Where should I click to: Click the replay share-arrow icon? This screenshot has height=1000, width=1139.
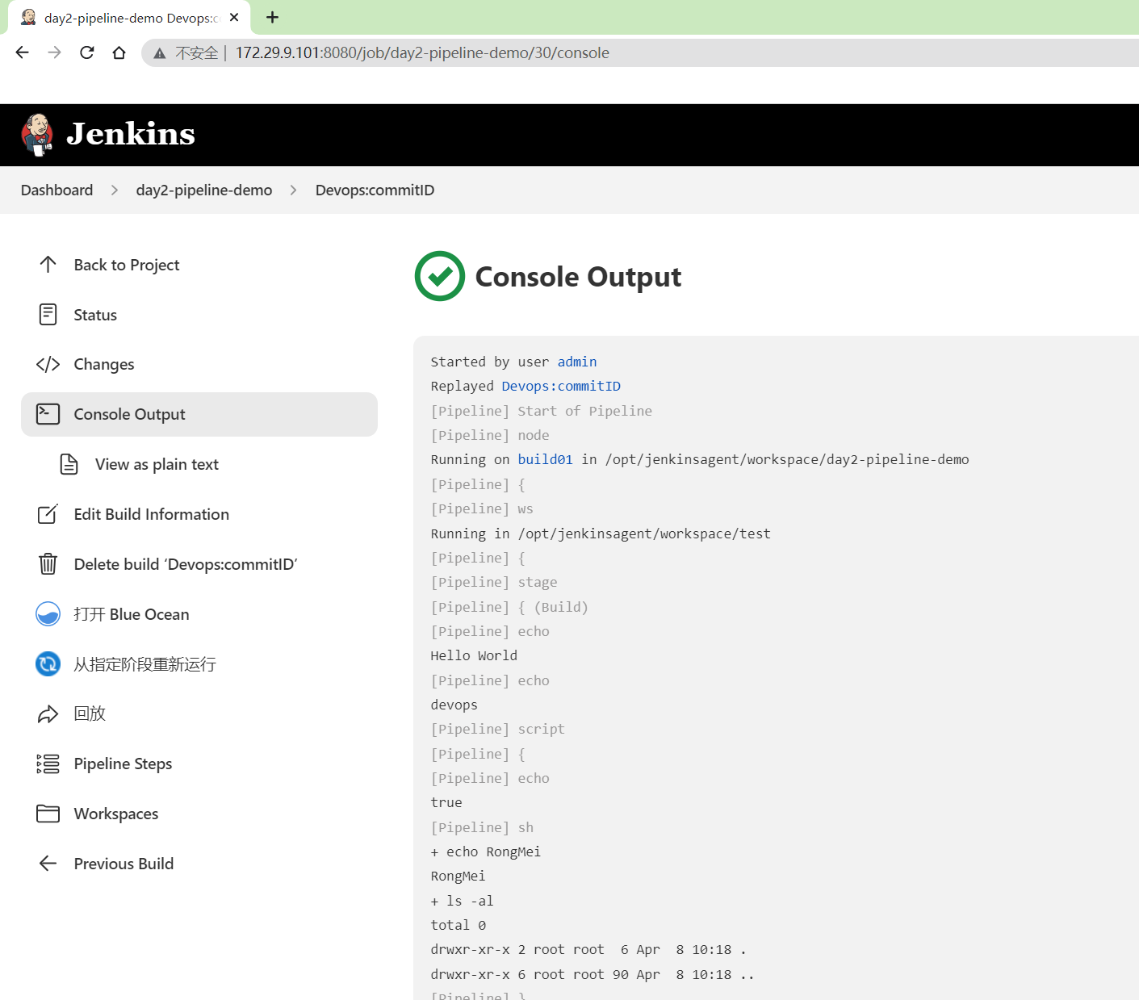click(48, 714)
